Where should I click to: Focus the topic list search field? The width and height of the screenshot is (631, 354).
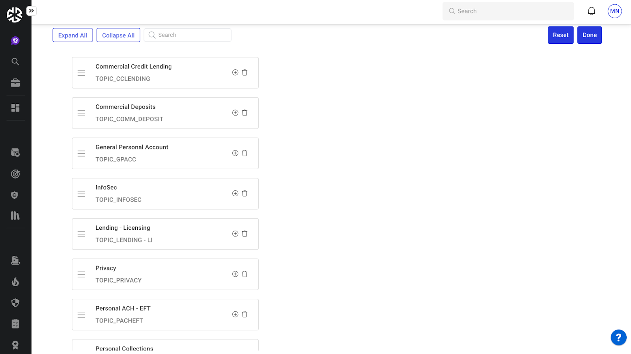coord(192,35)
